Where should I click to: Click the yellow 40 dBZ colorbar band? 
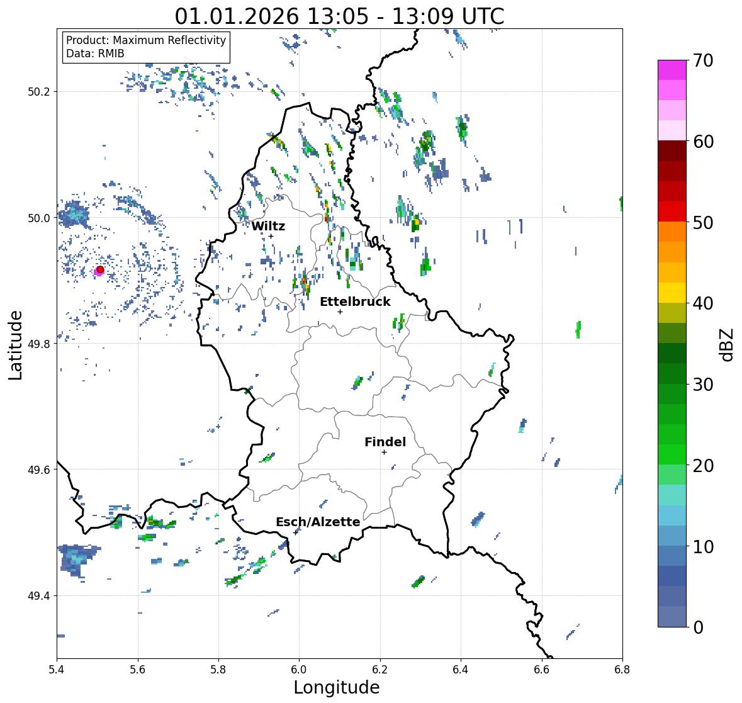point(672,293)
